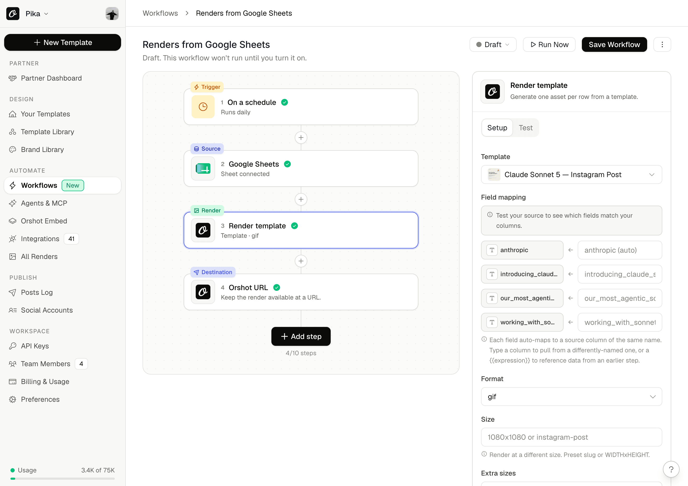Open the three-dot more options menu
Screen dimensions: 688x486
tap(662, 44)
